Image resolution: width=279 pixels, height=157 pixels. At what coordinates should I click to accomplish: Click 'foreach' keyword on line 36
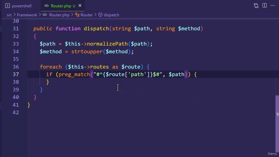[51, 67]
